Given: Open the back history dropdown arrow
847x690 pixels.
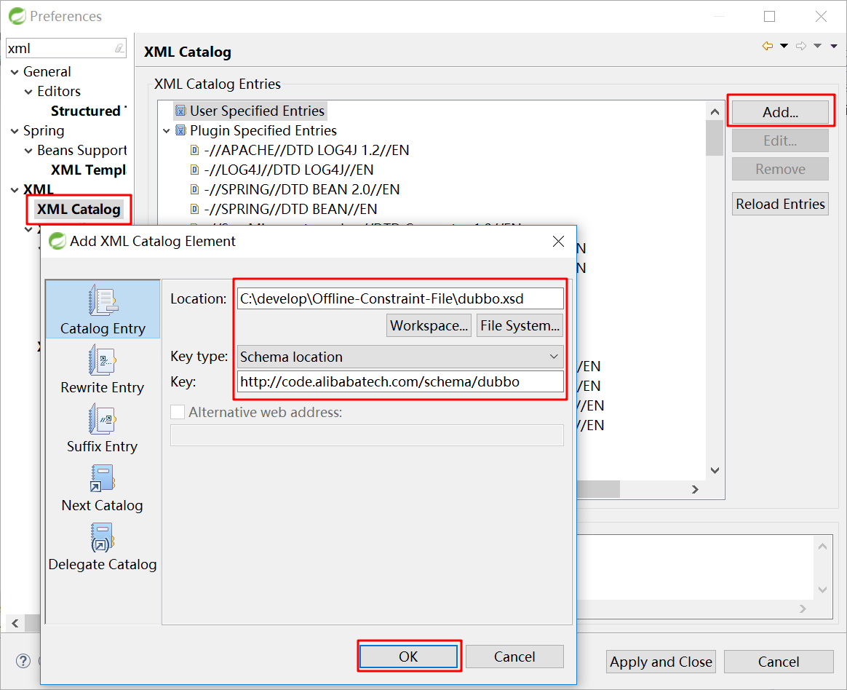Looking at the screenshot, I should (x=784, y=46).
